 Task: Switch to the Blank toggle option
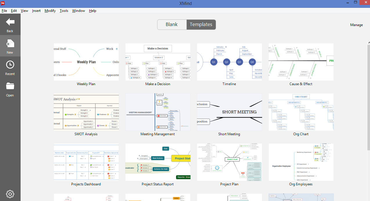tap(172, 25)
